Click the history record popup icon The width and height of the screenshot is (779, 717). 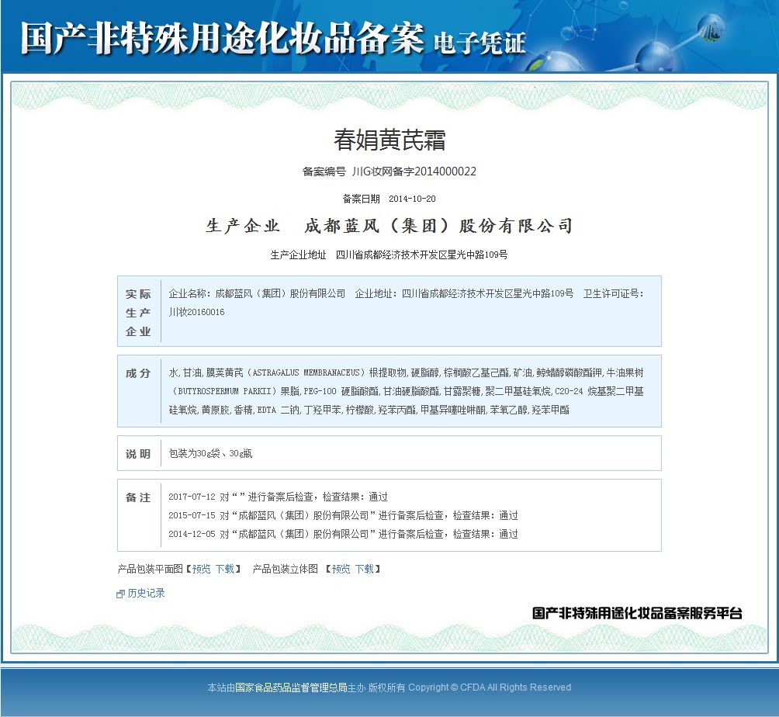click(120, 594)
